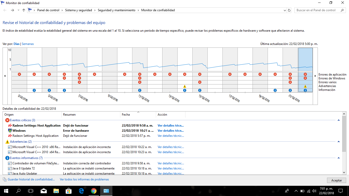349x196 pixels.
Task: Go up one level with the up arrow
Action: (x=24, y=10)
